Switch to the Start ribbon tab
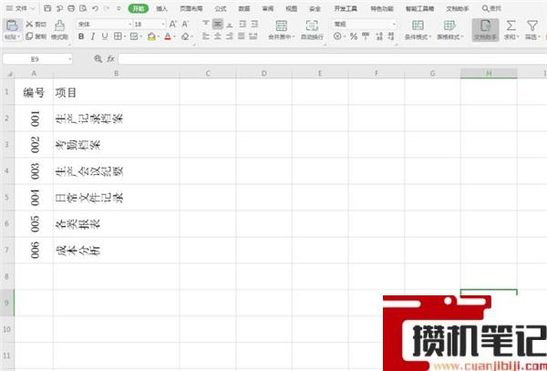Screen dimensions: 547x371 [x=139, y=8]
